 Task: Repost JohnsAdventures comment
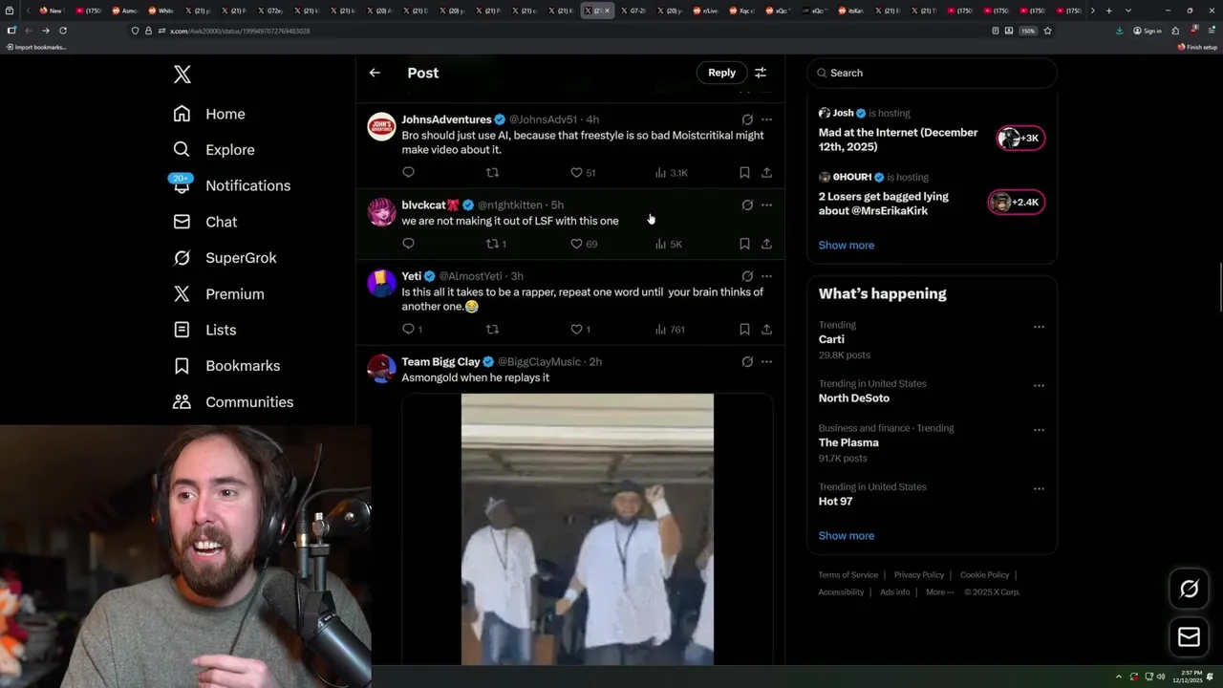[492, 173]
